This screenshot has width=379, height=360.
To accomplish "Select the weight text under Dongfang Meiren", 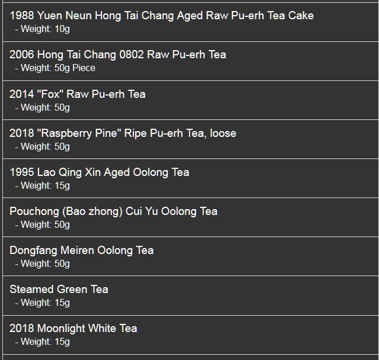I will click(x=43, y=264).
